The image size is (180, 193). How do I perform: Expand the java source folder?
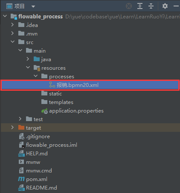point(28,59)
